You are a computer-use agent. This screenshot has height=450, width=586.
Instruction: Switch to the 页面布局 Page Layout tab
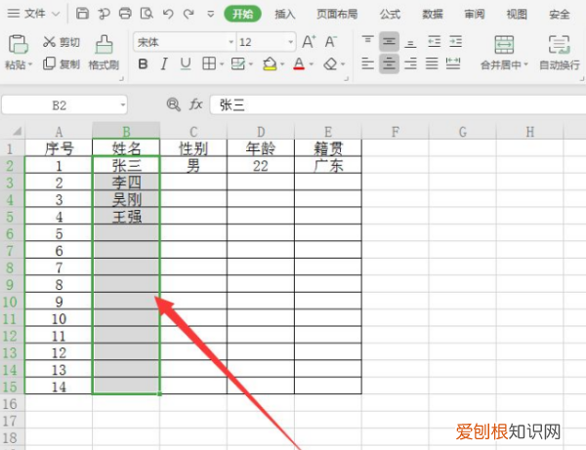pos(337,15)
